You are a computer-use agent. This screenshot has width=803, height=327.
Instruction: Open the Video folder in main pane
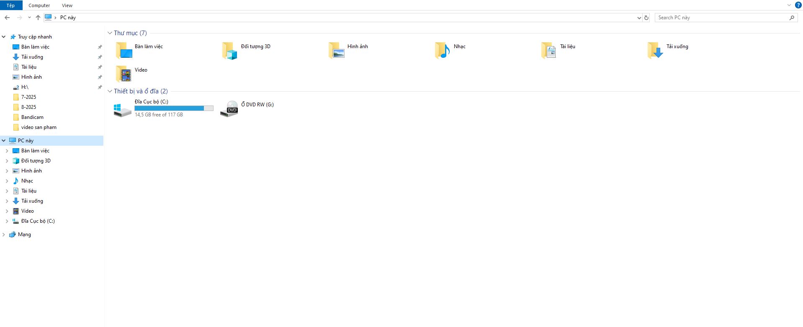pyautogui.click(x=124, y=74)
